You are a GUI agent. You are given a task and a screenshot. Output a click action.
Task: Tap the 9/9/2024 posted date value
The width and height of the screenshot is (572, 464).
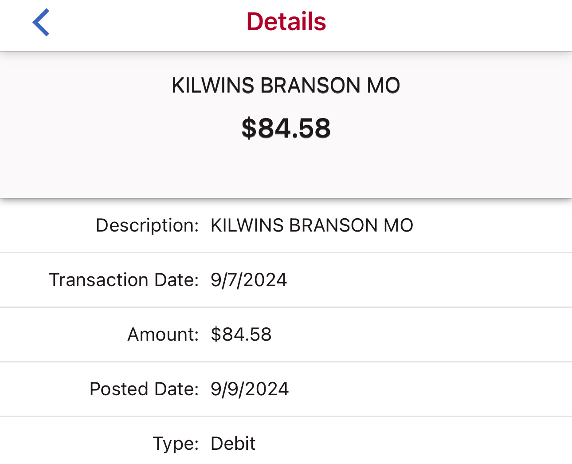click(x=250, y=389)
